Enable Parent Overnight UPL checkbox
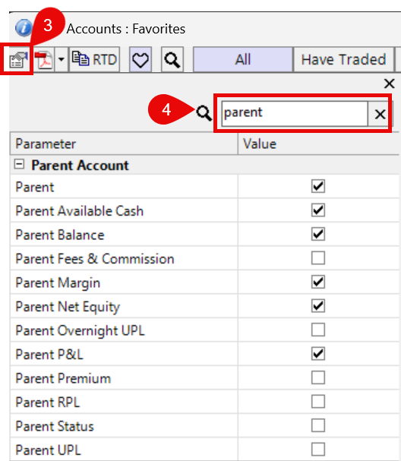The height and width of the screenshot is (461, 401). tap(318, 330)
